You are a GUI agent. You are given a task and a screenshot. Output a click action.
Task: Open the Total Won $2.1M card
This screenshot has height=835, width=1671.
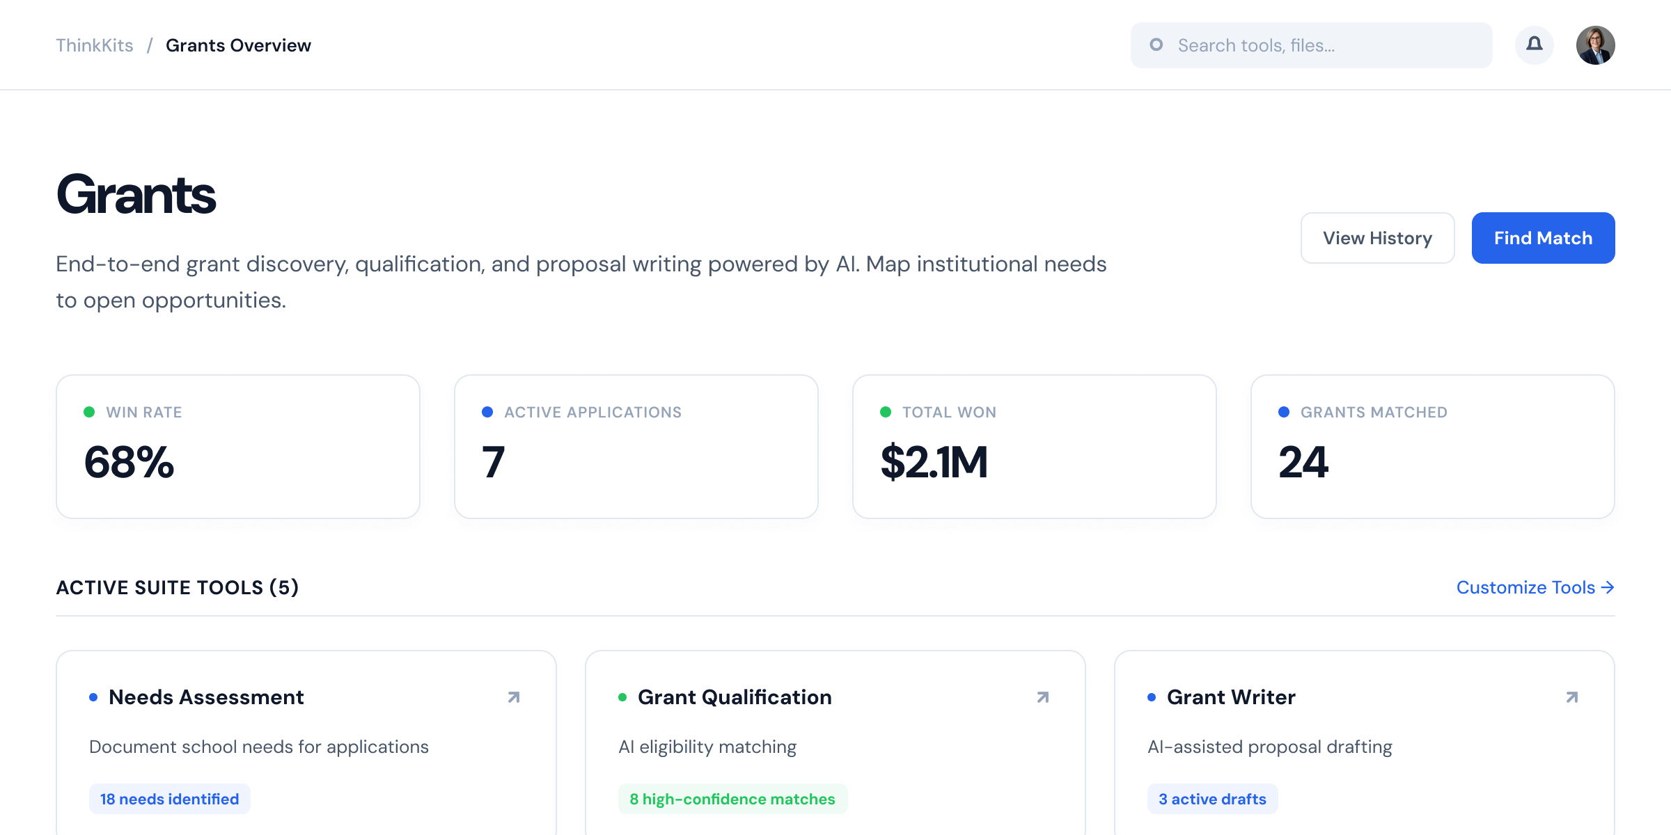click(1035, 447)
